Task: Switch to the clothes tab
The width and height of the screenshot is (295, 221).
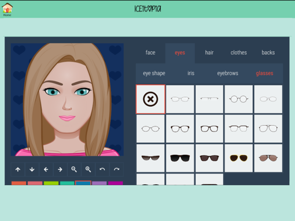Action: [x=238, y=53]
